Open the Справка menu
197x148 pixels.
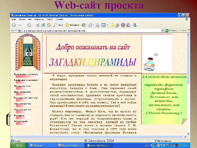[x=60, y=19]
